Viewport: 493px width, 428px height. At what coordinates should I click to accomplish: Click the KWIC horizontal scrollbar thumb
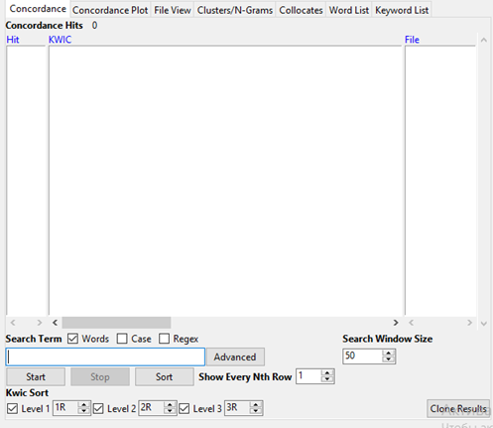[x=116, y=323]
